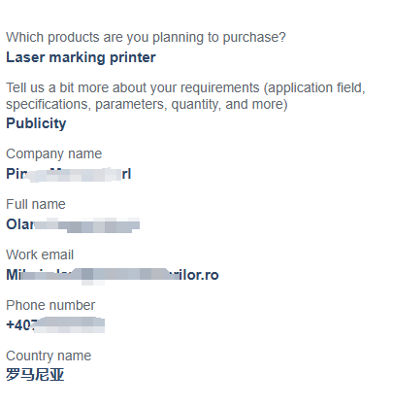
Task: Click the company name value starting with 'Pir'
Action: tap(69, 175)
